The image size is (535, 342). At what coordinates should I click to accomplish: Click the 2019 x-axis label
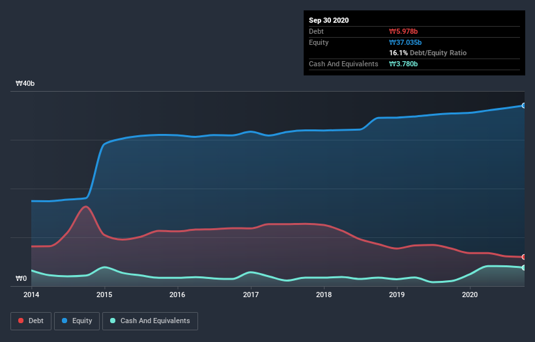pos(397,295)
